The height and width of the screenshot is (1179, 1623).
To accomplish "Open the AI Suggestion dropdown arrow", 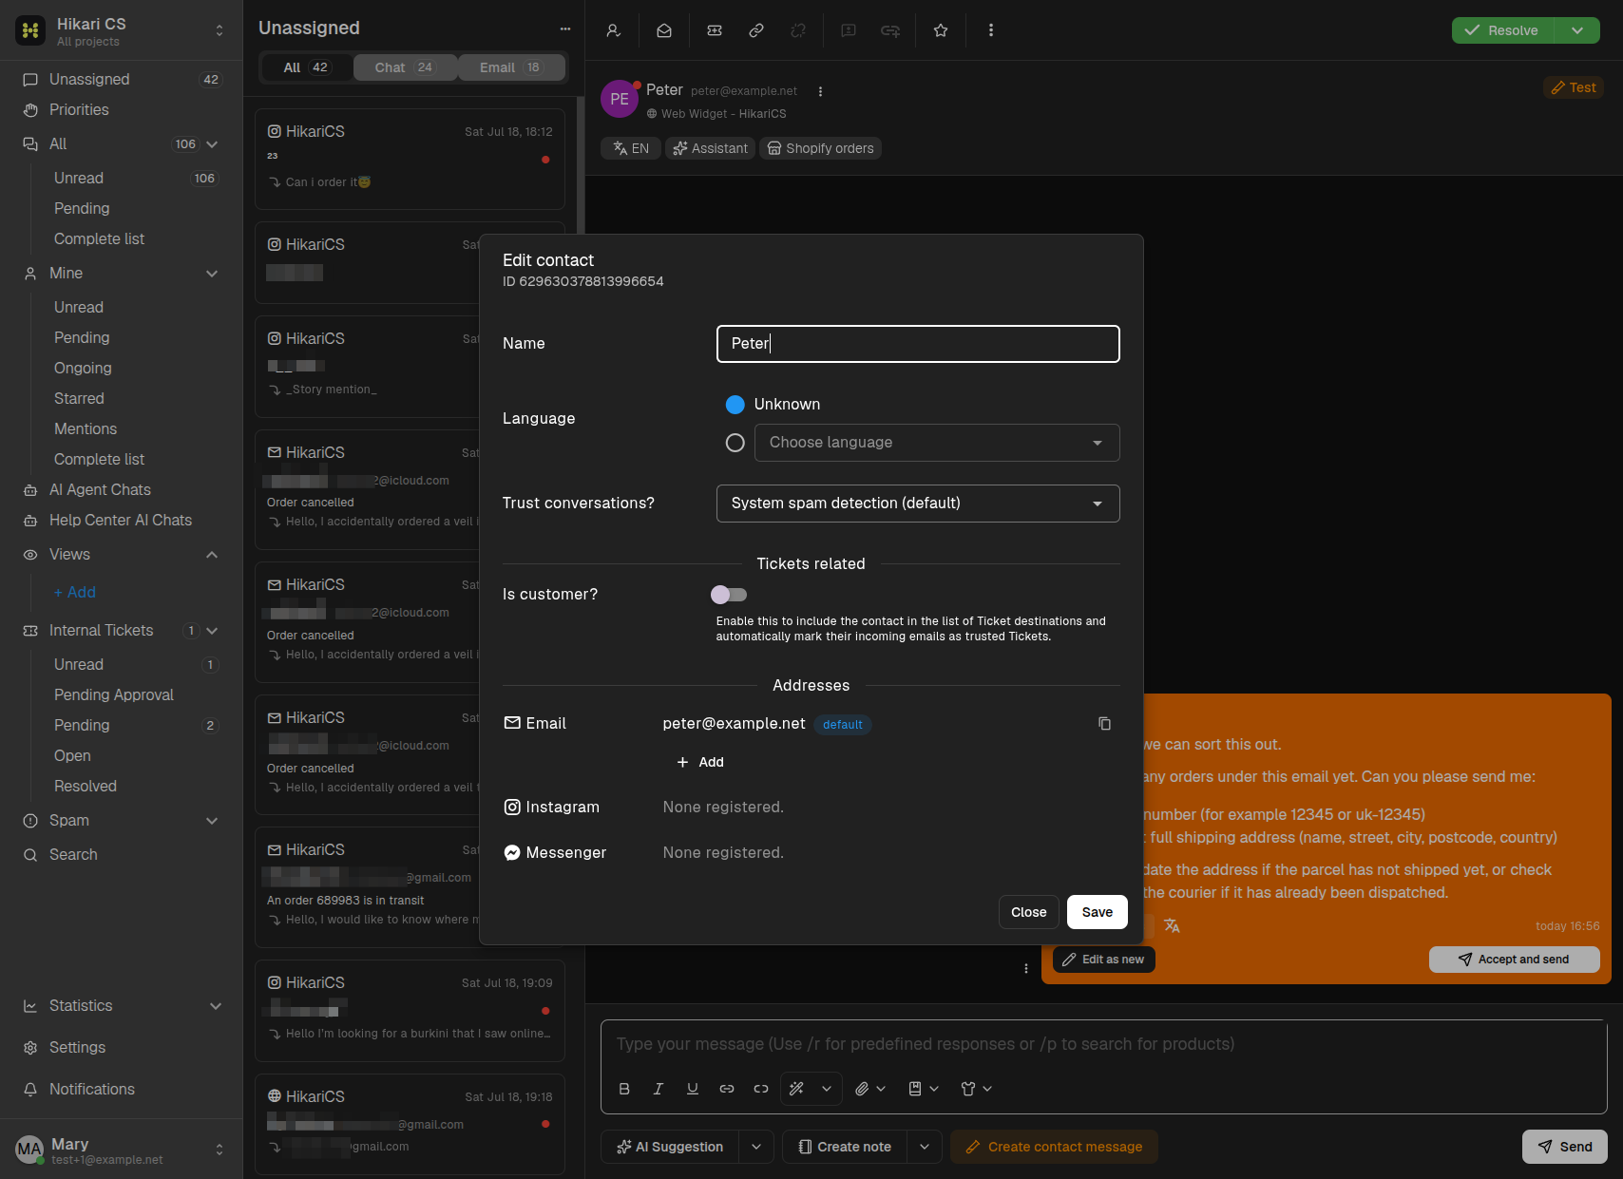I will click(756, 1147).
